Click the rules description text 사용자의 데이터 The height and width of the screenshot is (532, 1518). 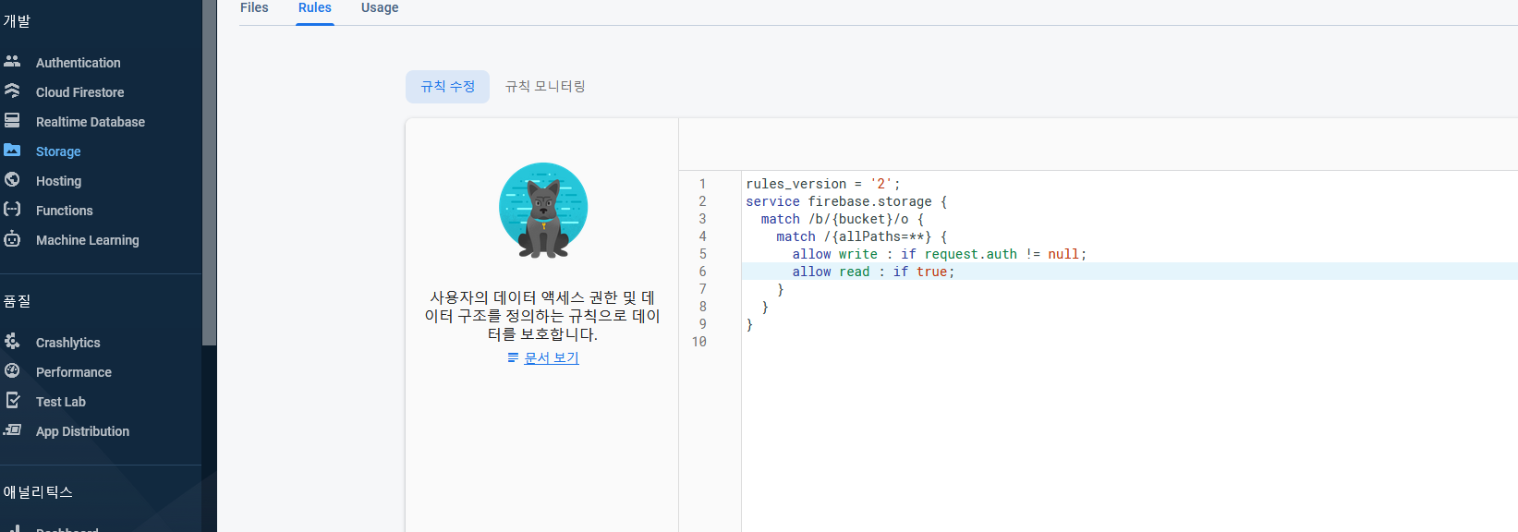tap(542, 316)
